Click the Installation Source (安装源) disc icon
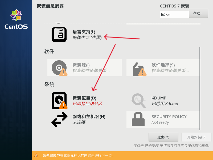The width and height of the screenshot is (213, 160). 59,68
